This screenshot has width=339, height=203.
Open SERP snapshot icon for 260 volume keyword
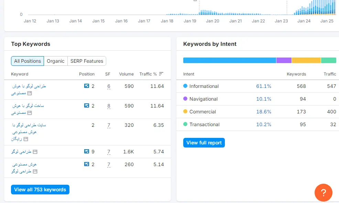[x=35, y=171]
